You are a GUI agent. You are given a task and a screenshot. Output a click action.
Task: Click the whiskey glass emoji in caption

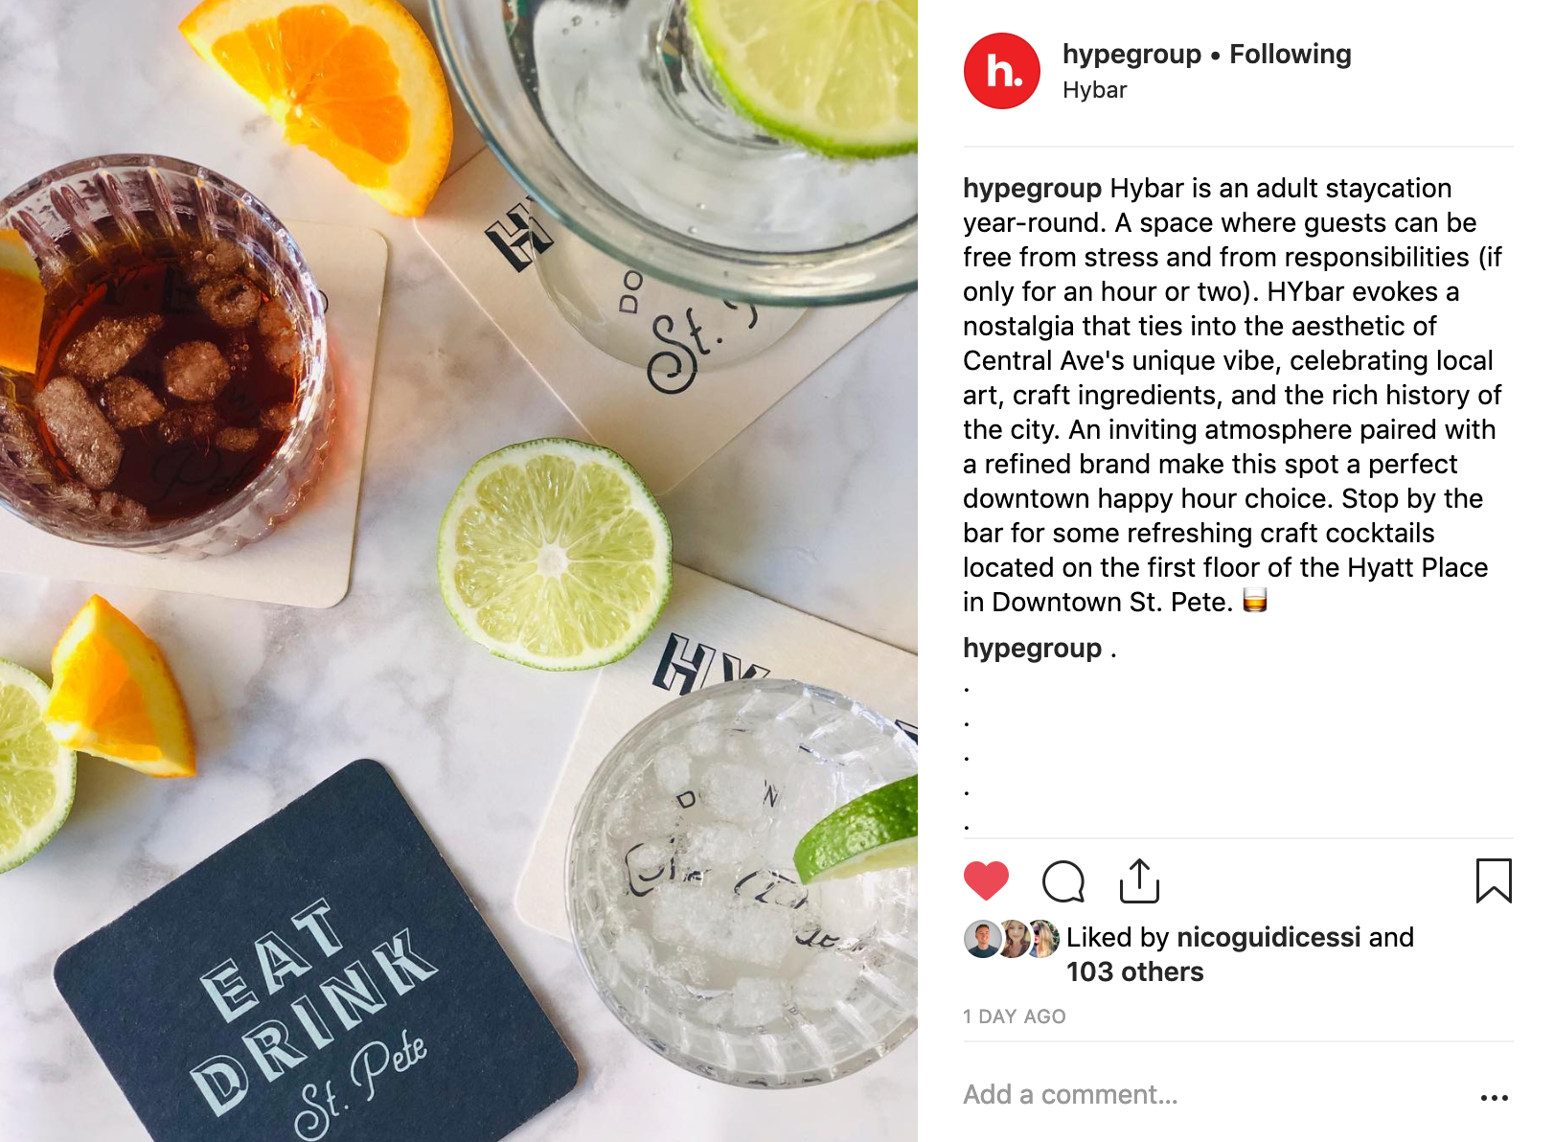point(1254,601)
